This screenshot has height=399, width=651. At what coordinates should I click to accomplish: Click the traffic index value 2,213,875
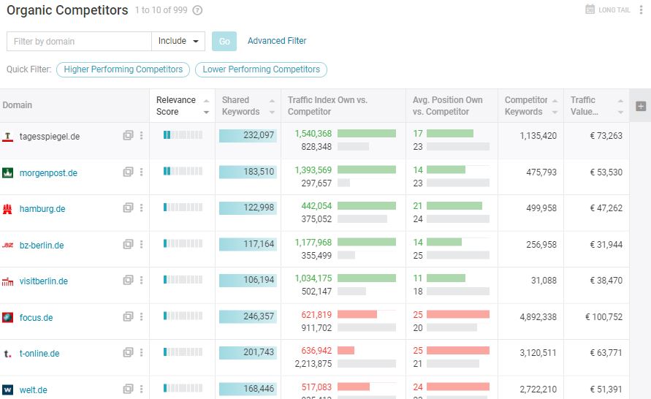coord(313,364)
